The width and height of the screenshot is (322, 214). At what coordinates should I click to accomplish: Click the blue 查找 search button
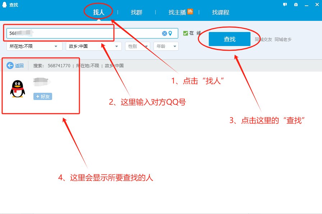tap(229, 39)
